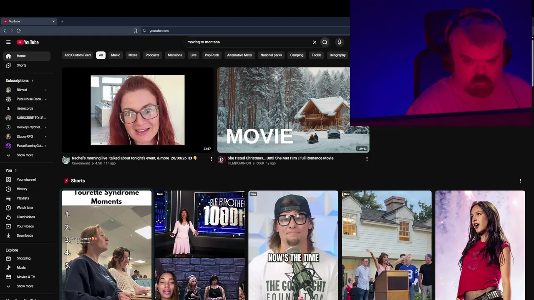Bookmark this page using the bookmark icon
The height and width of the screenshot is (300, 534).
pos(135,30)
